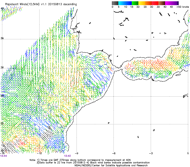Screen dimensions: 190x167
Task: Click the '45' label under the legend bar
Action: (x=171, y=7)
